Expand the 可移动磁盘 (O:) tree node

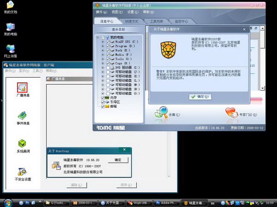[x=102, y=94]
